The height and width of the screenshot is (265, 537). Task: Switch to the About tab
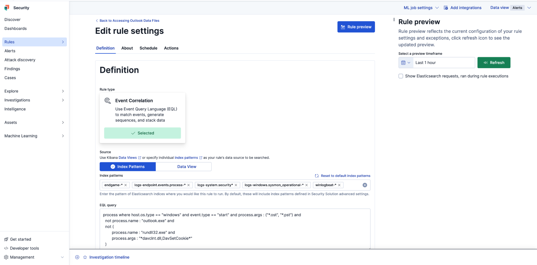click(x=127, y=48)
